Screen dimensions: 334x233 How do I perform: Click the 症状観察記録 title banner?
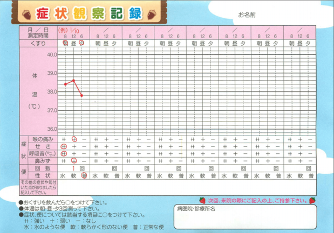point(89,13)
